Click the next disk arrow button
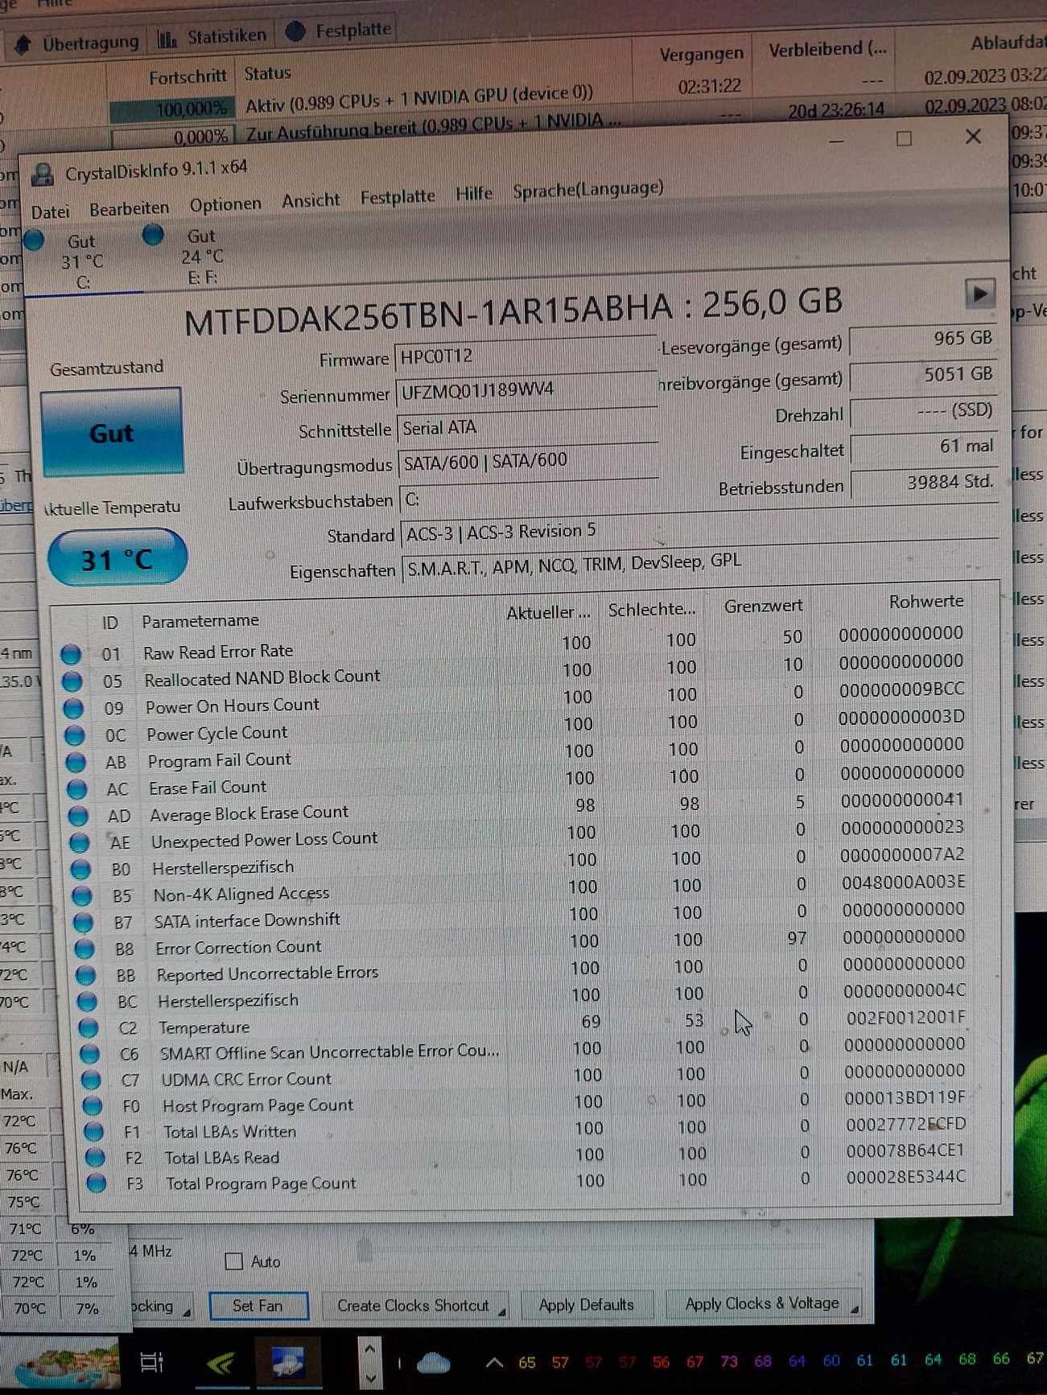The width and height of the screenshot is (1047, 1395). [x=979, y=294]
